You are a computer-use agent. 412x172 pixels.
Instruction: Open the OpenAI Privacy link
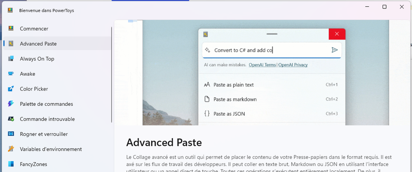pyautogui.click(x=293, y=65)
